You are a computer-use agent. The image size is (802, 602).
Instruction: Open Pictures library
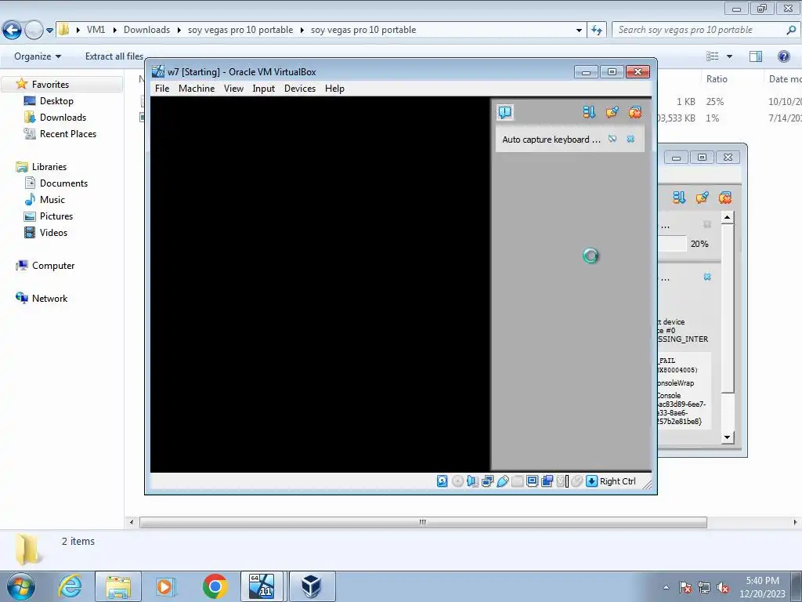point(56,216)
